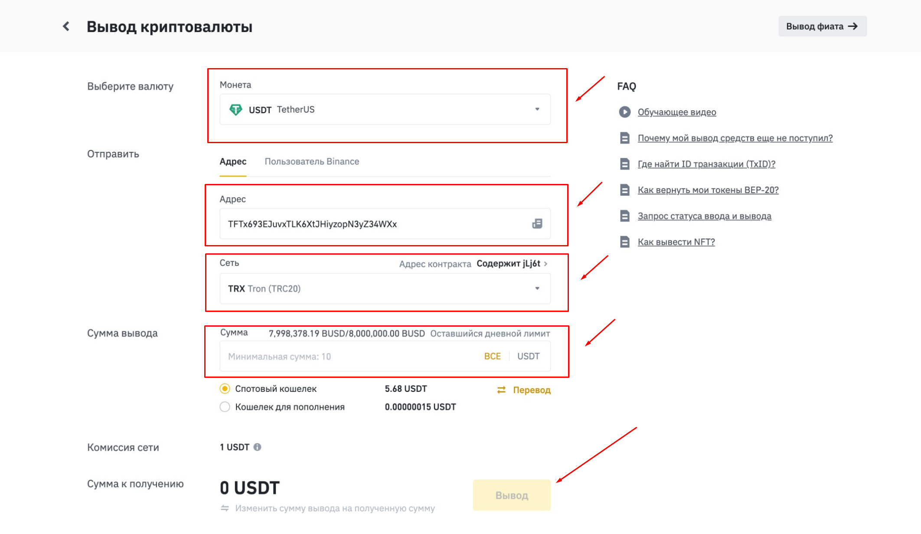Click document icon beside Как вывести NFT

coord(624,242)
